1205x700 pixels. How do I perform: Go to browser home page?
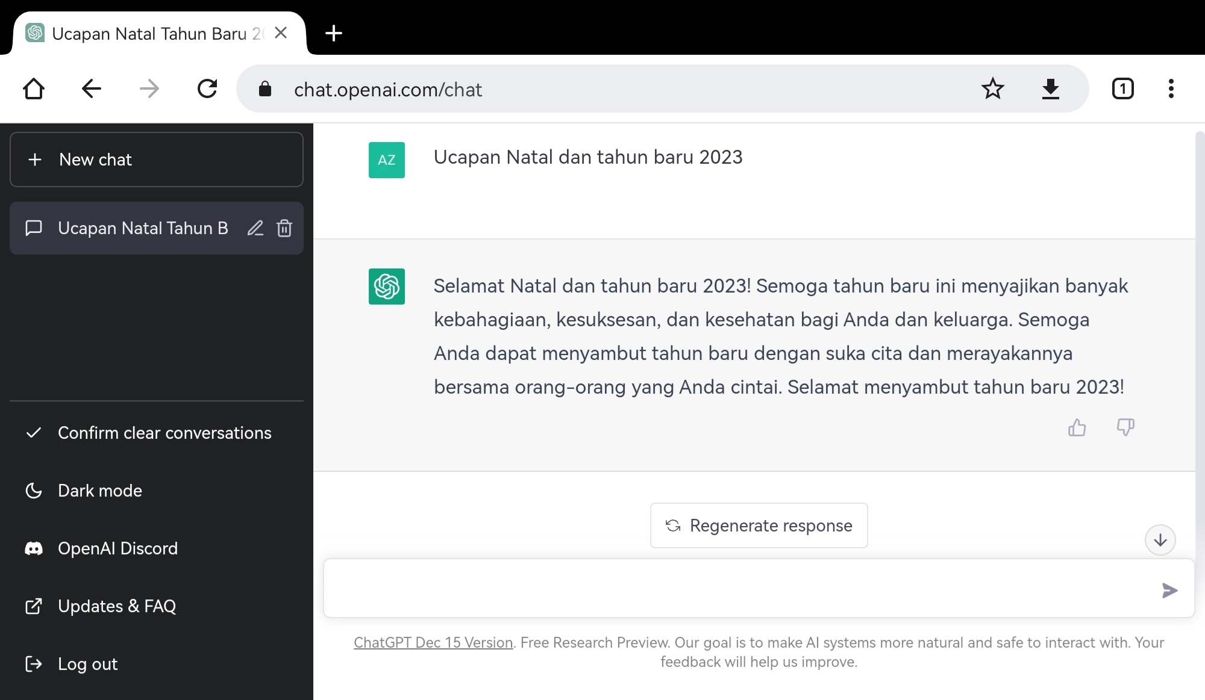(x=34, y=89)
